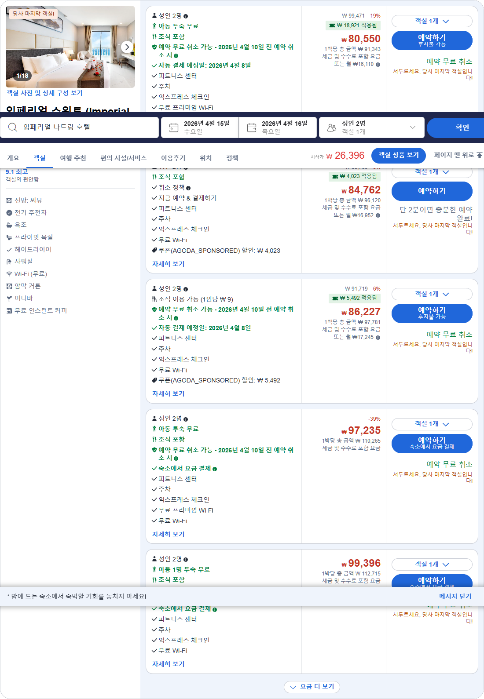Expand 요금 더 보기 for more rates
Image resolution: width=484 pixels, height=699 pixels.
(312, 687)
